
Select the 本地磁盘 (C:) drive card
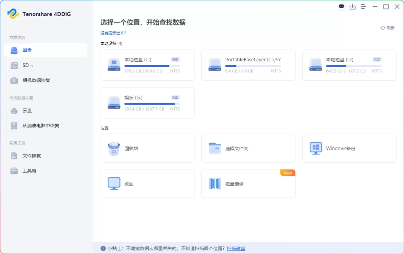[148, 65]
